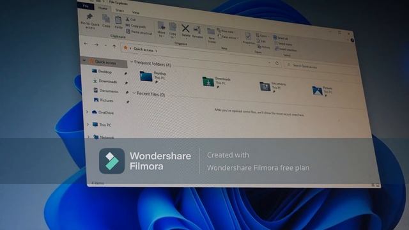Switch to the Share ribbon tab
Viewport: 409px width, 230px height.
point(120,10)
